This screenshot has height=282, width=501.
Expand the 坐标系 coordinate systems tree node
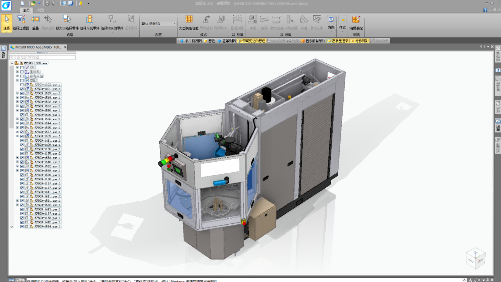pos(18,72)
